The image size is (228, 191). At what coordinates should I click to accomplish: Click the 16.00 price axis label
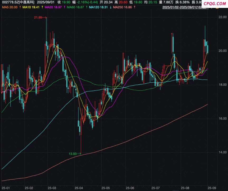click(x=223, y=118)
